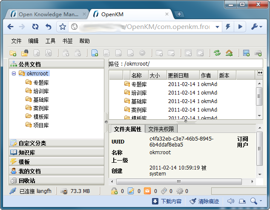270x210 pixels.
Task: Click the disabled delete minus icon
Action: 142,53
